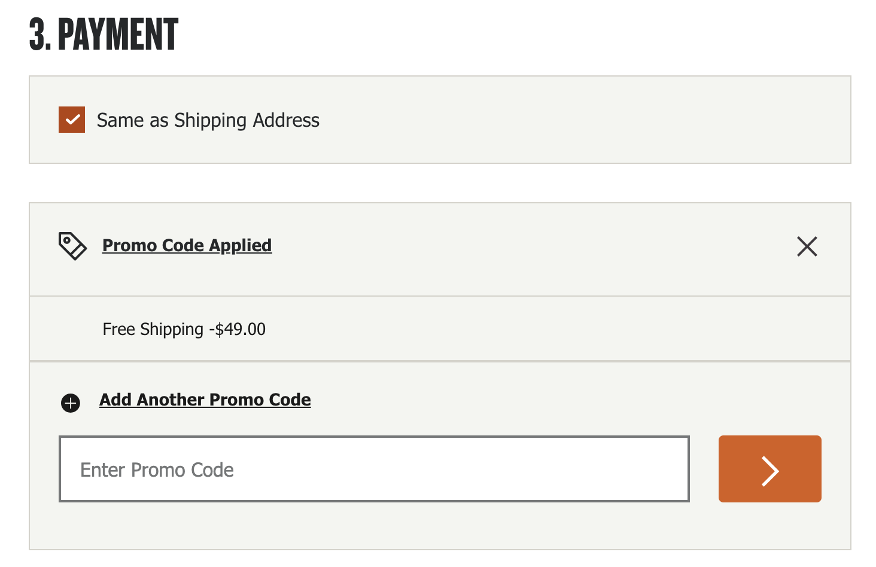Click the "Enter Promo Code" placeholder text
This screenshot has width=876, height=567.
coord(157,470)
